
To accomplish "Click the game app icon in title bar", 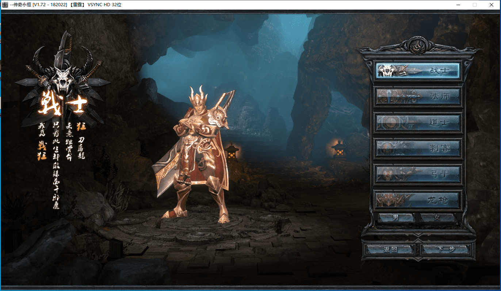I will (x=4, y=5).
